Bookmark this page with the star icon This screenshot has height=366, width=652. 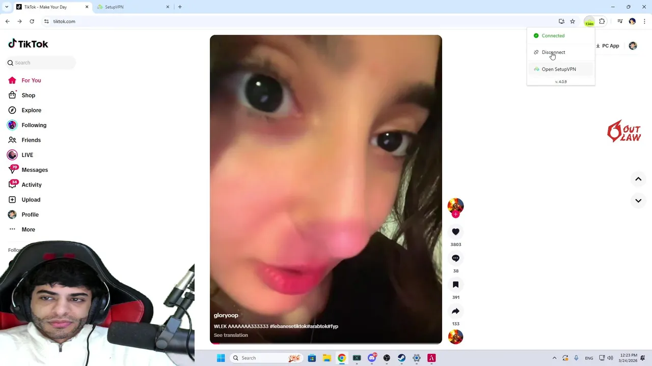tap(573, 21)
